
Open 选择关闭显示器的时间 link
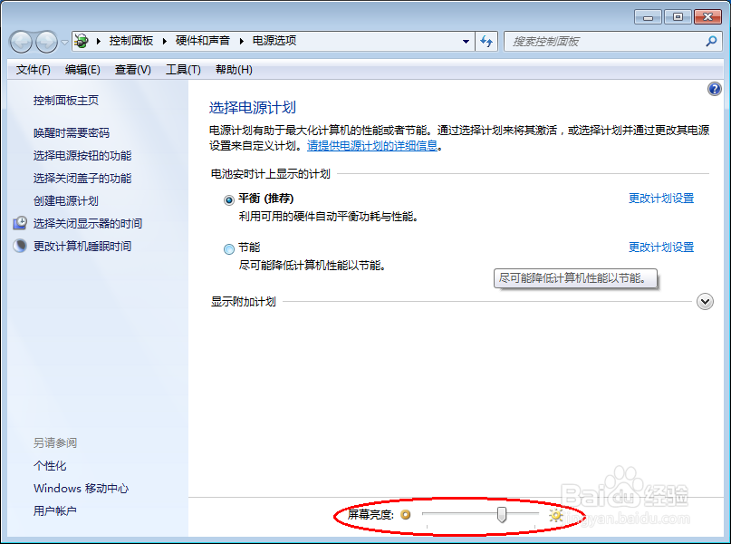click(x=88, y=223)
